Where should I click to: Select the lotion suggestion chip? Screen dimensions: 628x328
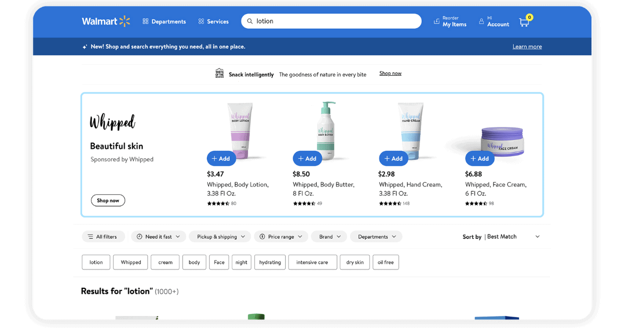96,262
